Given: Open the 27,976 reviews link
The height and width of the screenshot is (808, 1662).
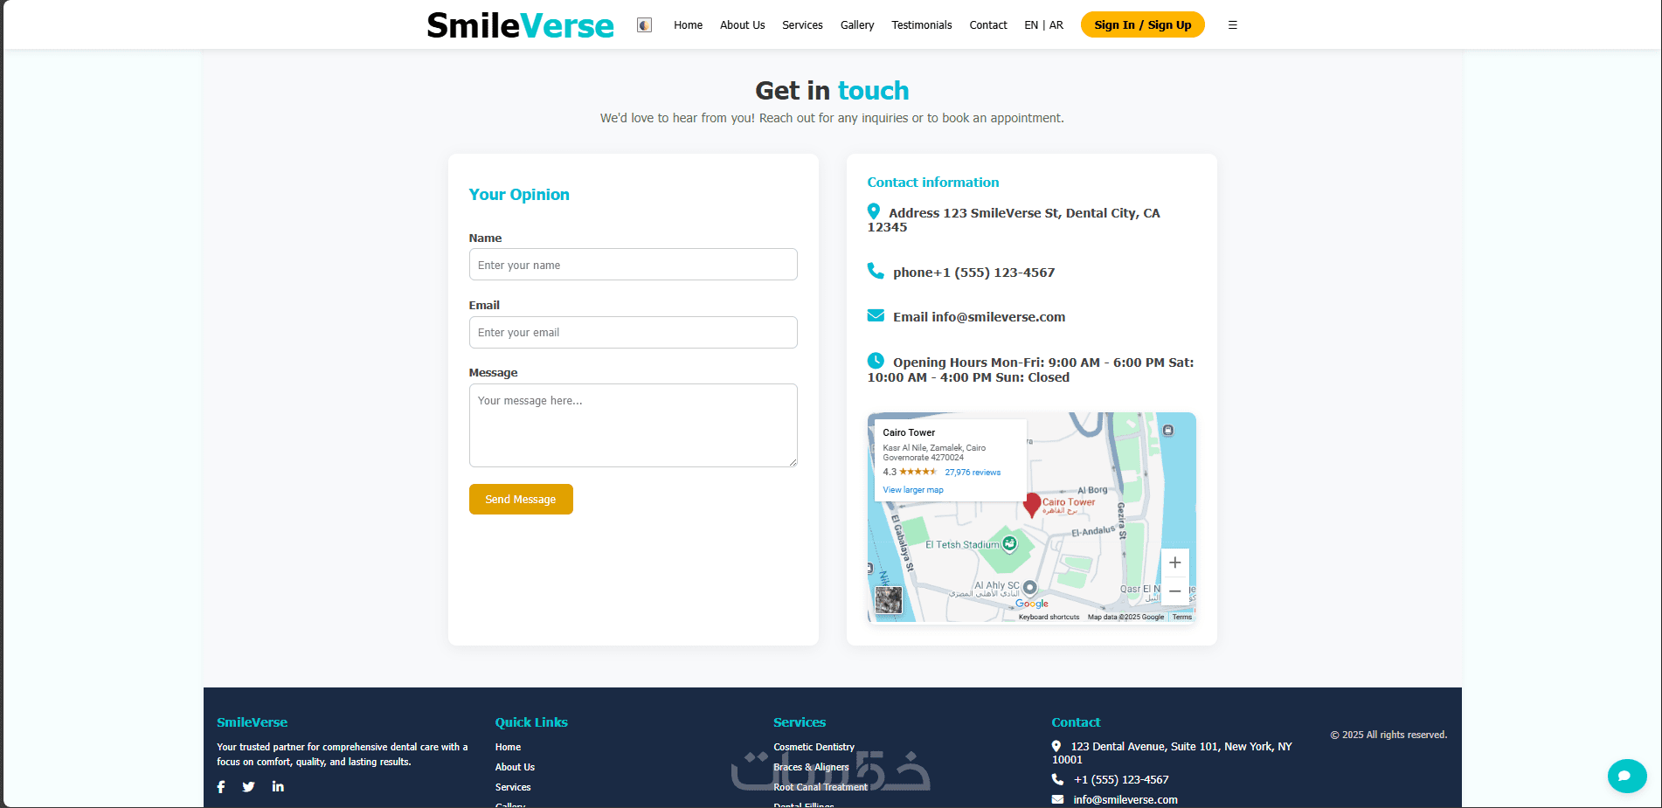Looking at the screenshot, I should tap(973, 473).
